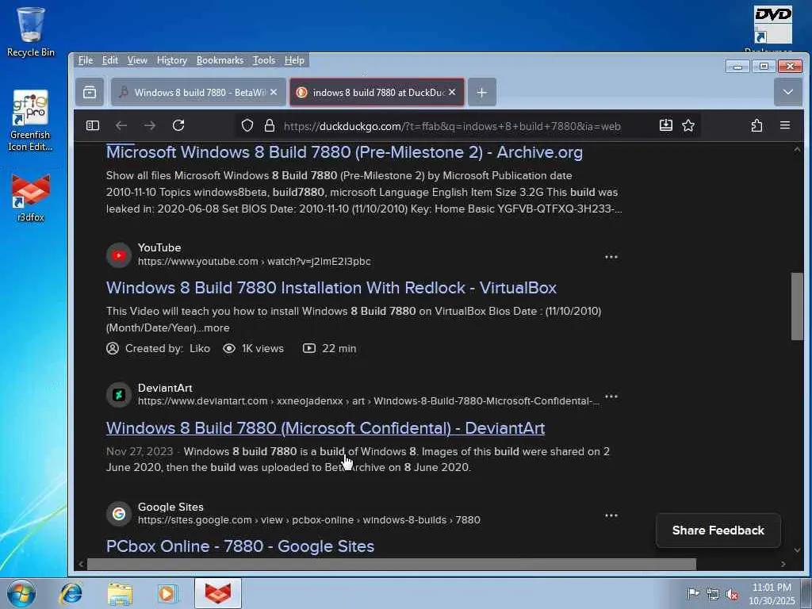
Task: Select the DuckDuckGo search results tab
Action: pyautogui.click(x=377, y=92)
